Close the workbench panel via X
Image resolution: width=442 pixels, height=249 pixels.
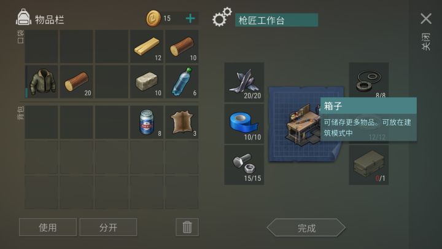click(x=426, y=18)
